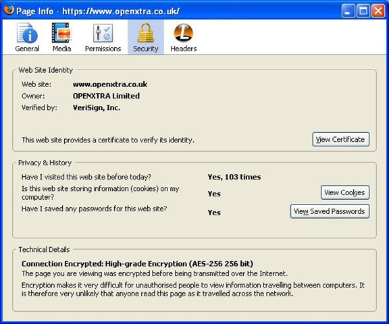Viewport: 389px width, 324px height.
Task: Select the owner name OPENXTRA Limited
Action: click(x=106, y=96)
